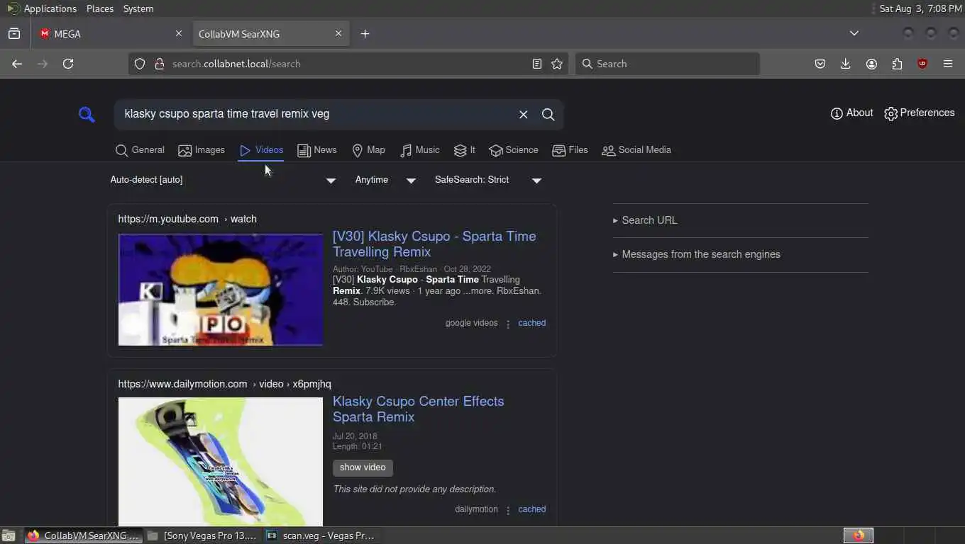This screenshot has height=544, width=965.
Task: Focus the search.collabnet.local address bar
Action: [348, 64]
